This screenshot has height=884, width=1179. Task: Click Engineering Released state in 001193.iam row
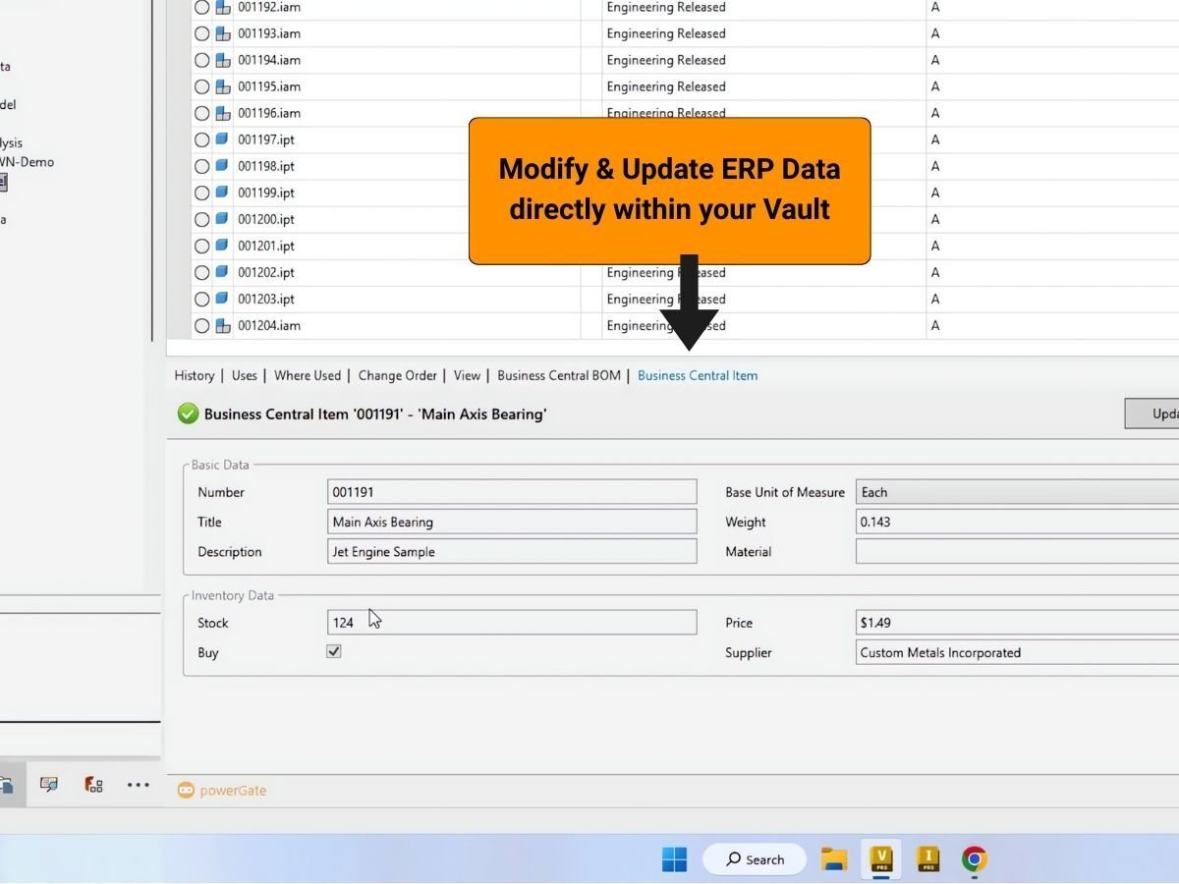coord(666,33)
